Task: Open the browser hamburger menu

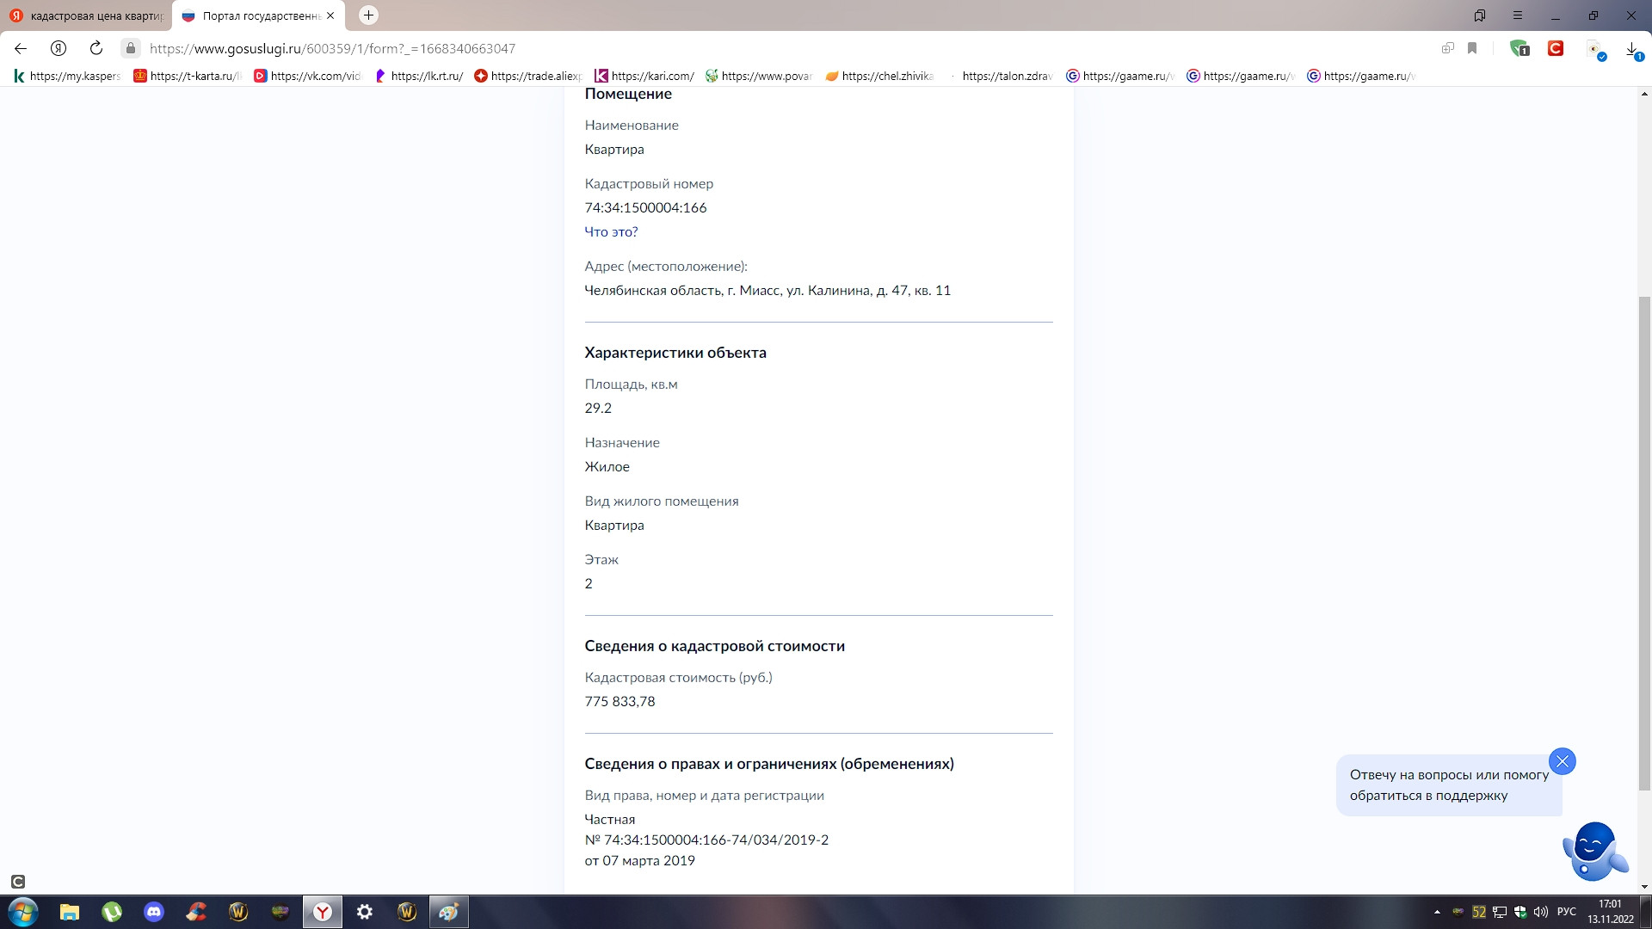Action: coord(1518,15)
